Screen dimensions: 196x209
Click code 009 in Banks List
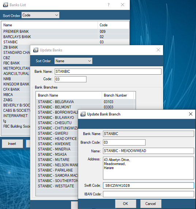[x=103, y=31]
